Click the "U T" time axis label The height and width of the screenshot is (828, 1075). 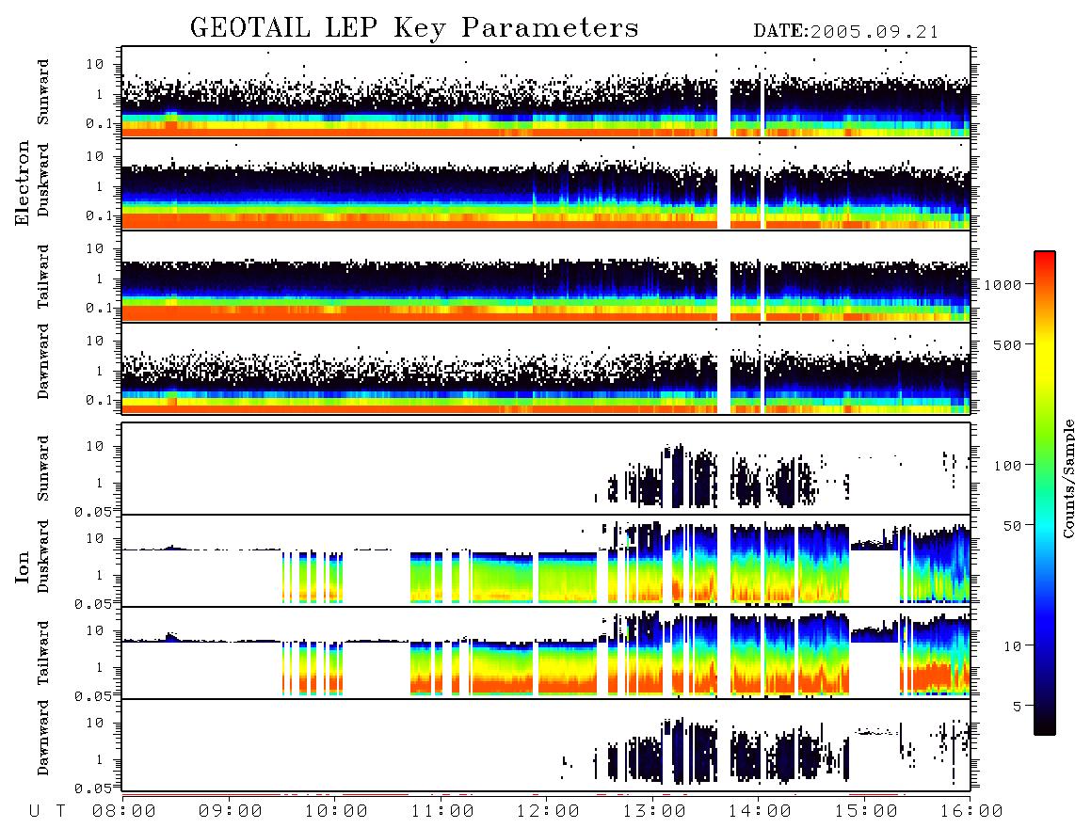pyautogui.click(x=47, y=812)
